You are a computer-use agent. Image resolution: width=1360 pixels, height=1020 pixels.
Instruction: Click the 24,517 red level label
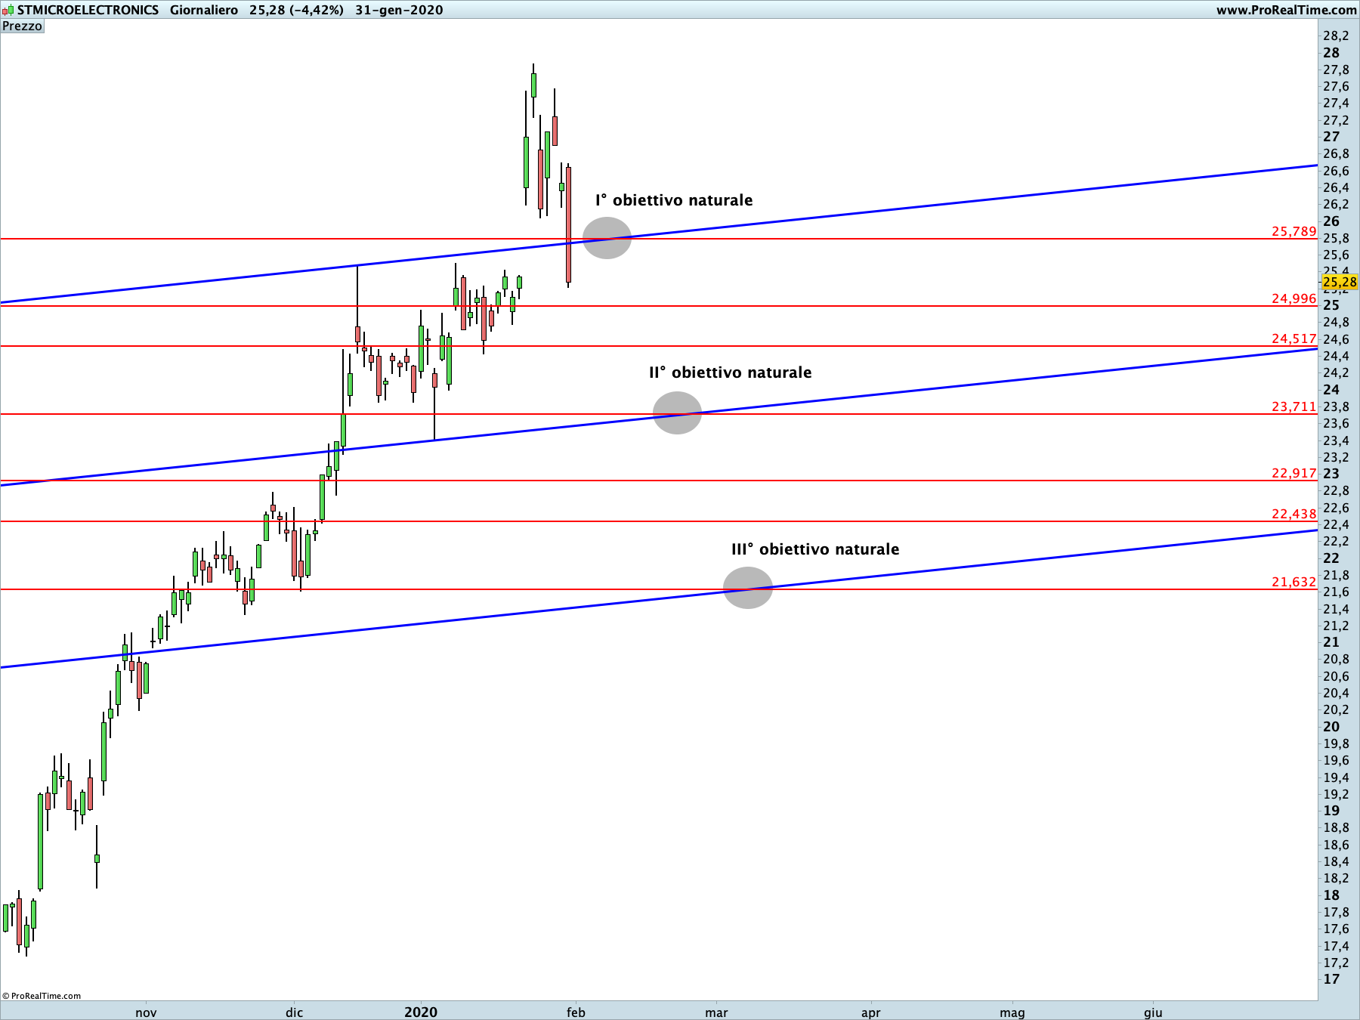1294,338
